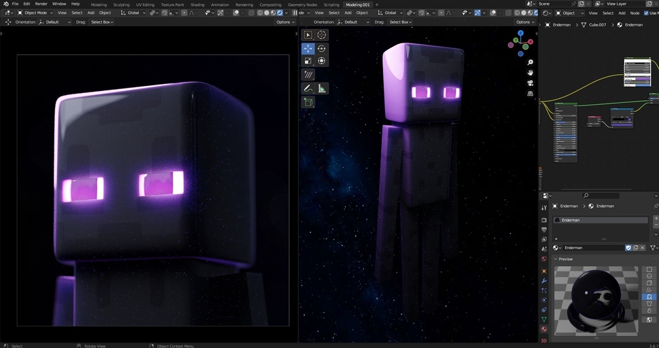The image size is (659, 348).
Task: Click the Properties search field
Action: pyautogui.click(x=601, y=195)
